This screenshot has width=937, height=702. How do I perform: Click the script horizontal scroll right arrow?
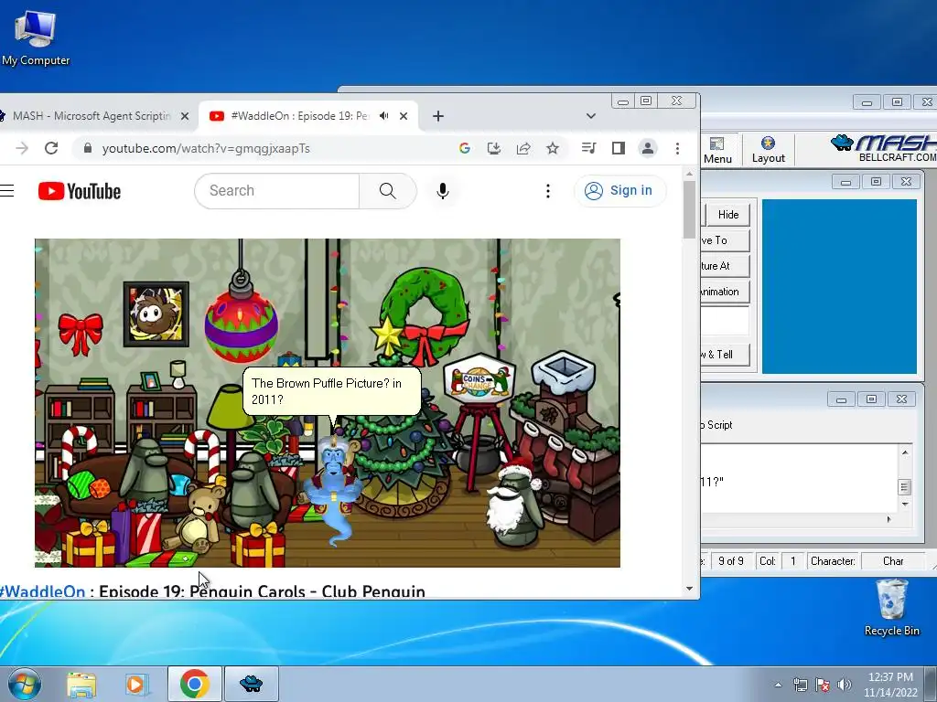tap(889, 519)
